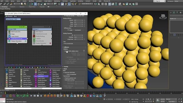
Task: Click the Phoenix FD play simulation icon
Action: pyautogui.click(x=31, y=96)
